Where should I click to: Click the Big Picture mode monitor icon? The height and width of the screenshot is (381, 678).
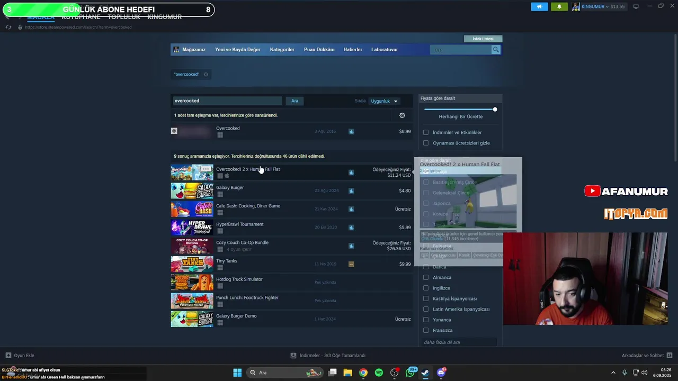[x=636, y=6]
